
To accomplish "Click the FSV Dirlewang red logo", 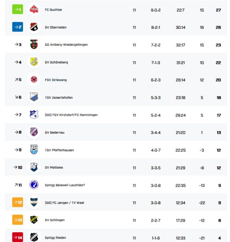I will pyautogui.click(x=34, y=80).
